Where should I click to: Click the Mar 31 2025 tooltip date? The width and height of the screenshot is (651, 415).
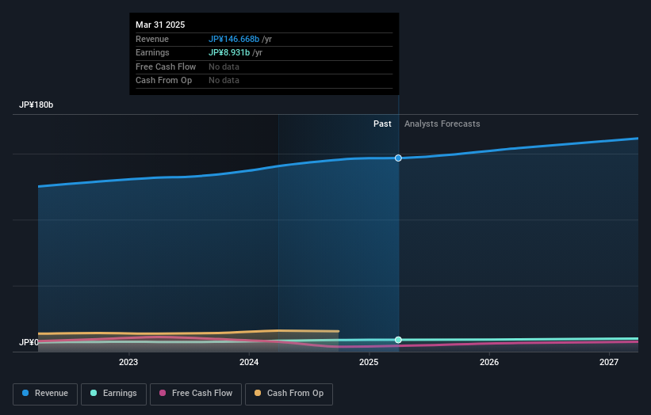(x=160, y=25)
